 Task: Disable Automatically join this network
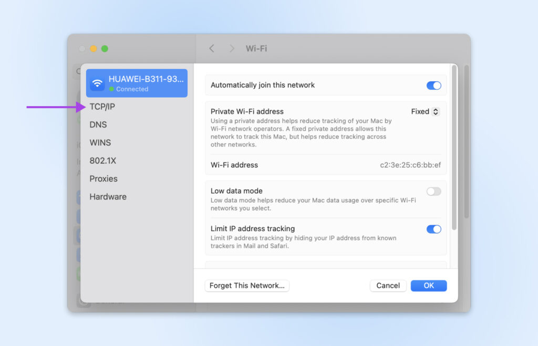[433, 86]
